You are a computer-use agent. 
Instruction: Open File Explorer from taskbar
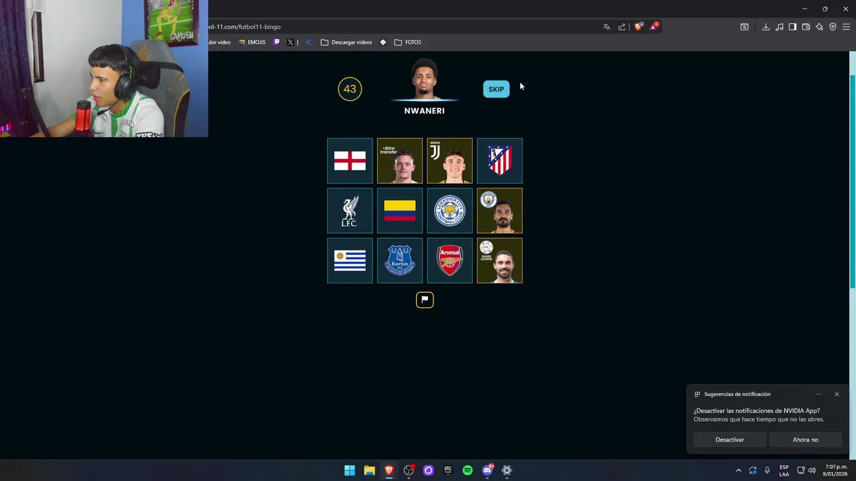pyautogui.click(x=369, y=470)
